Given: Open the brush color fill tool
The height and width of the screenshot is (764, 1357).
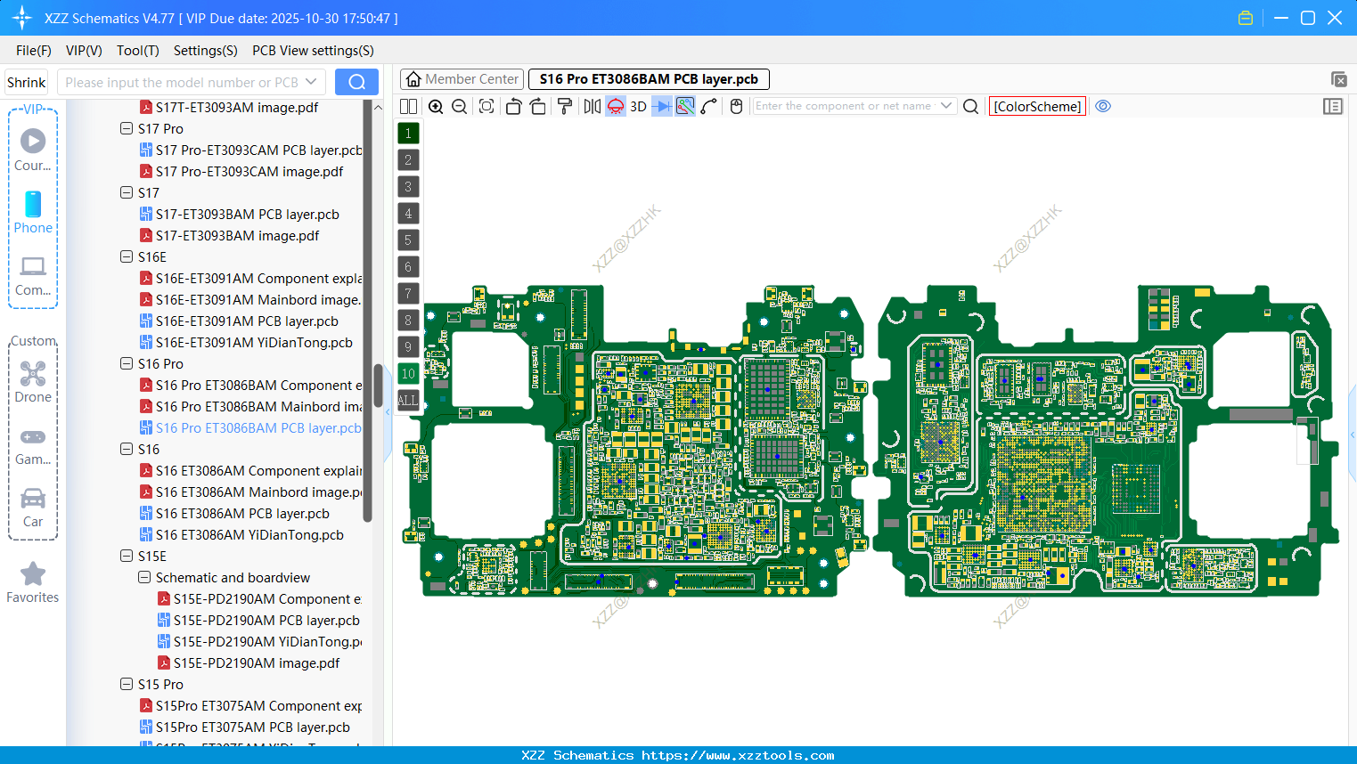Looking at the screenshot, I should pyautogui.click(x=563, y=105).
